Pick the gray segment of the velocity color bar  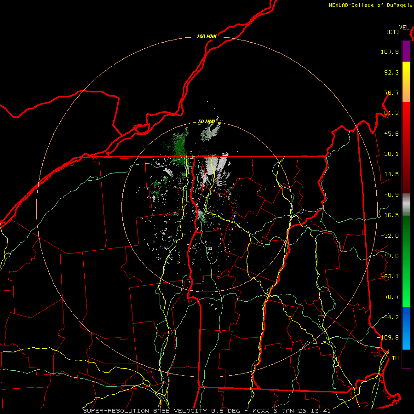coord(406,205)
